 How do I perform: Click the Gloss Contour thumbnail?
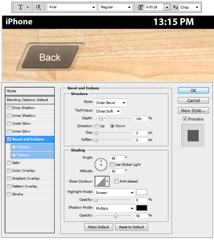100,181
